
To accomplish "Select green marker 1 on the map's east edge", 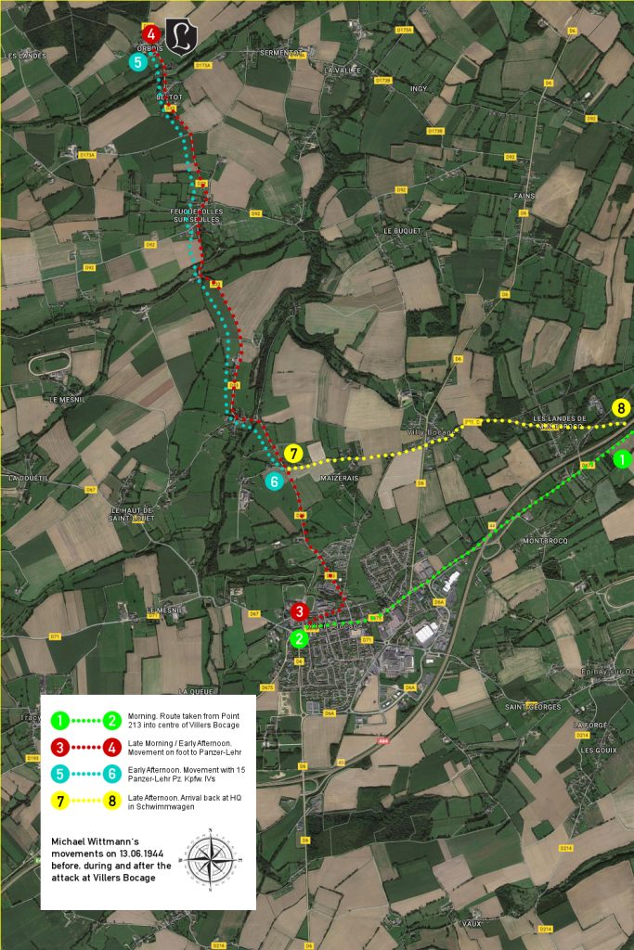I will click(623, 459).
